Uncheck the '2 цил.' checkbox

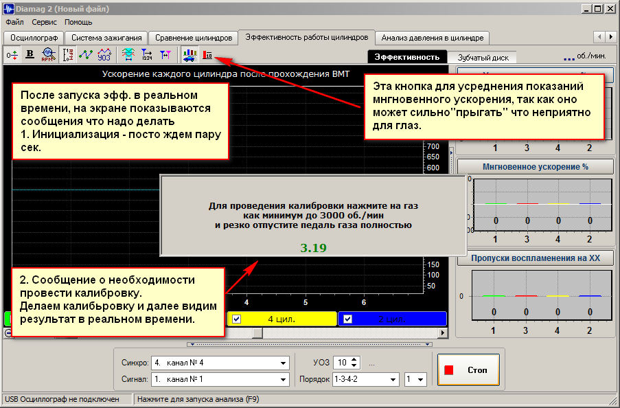(x=347, y=319)
